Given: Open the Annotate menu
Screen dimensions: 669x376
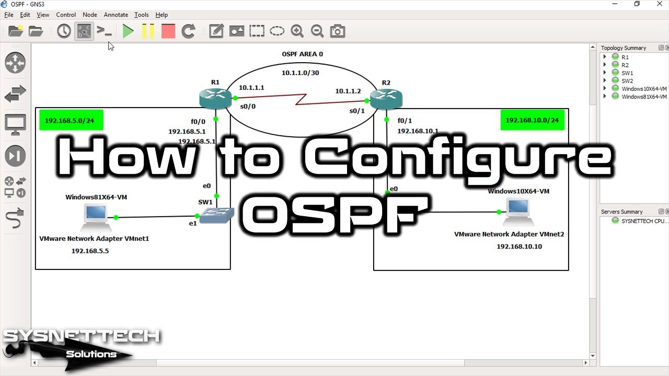Looking at the screenshot, I should pos(116,15).
